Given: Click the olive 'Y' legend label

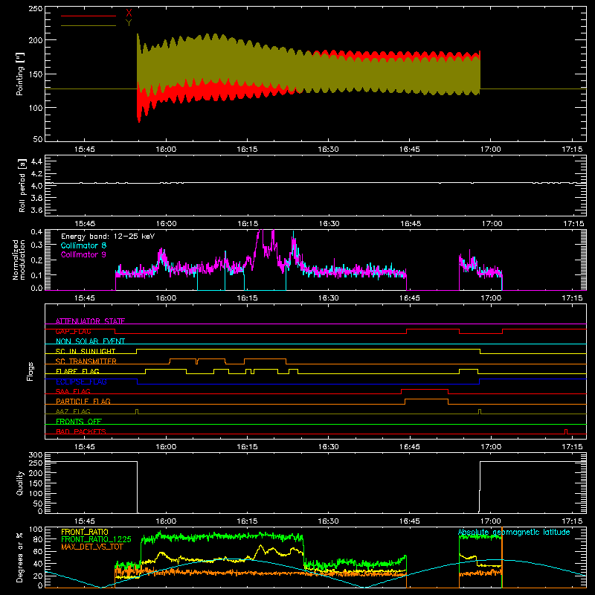Looking at the screenshot, I should 129,23.
